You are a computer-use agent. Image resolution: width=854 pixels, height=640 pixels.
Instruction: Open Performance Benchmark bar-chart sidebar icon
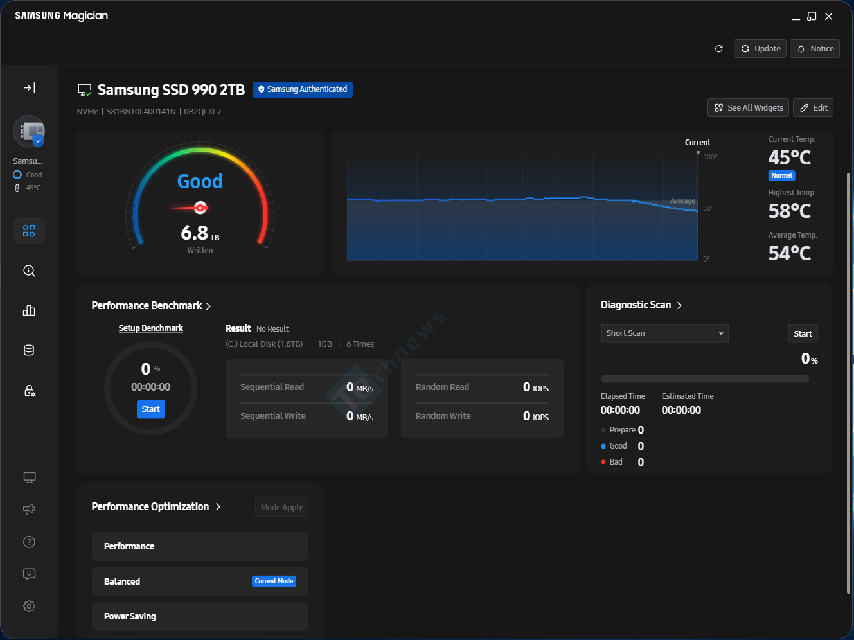[x=29, y=310]
